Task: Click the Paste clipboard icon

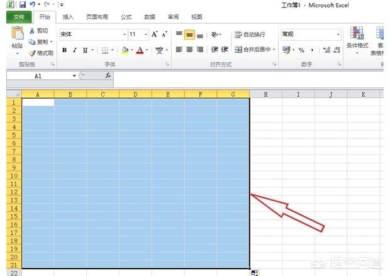Action: (17, 33)
